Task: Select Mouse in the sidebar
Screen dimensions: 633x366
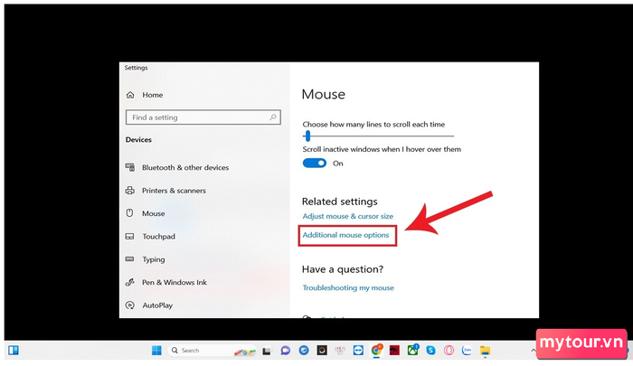Action: [x=154, y=213]
